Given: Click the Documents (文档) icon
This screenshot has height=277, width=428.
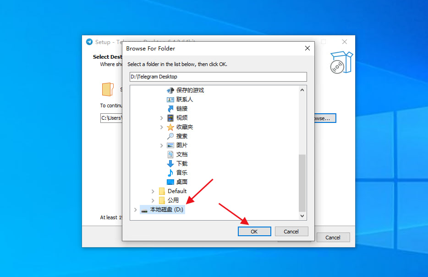Looking at the screenshot, I should (x=170, y=155).
